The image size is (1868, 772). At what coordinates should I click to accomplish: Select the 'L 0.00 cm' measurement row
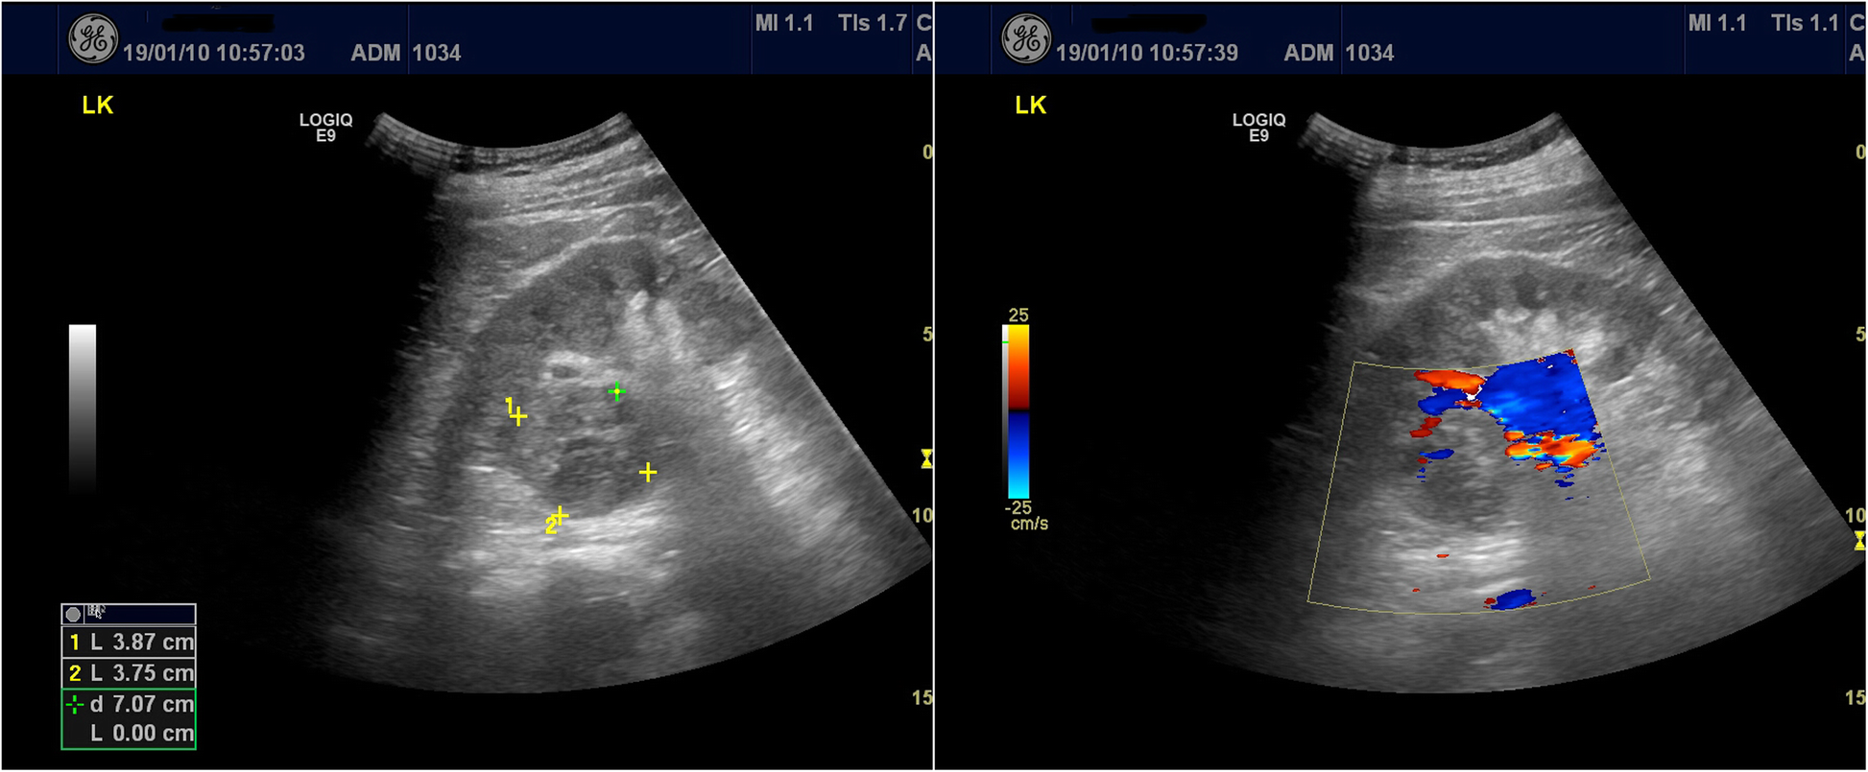129,734
